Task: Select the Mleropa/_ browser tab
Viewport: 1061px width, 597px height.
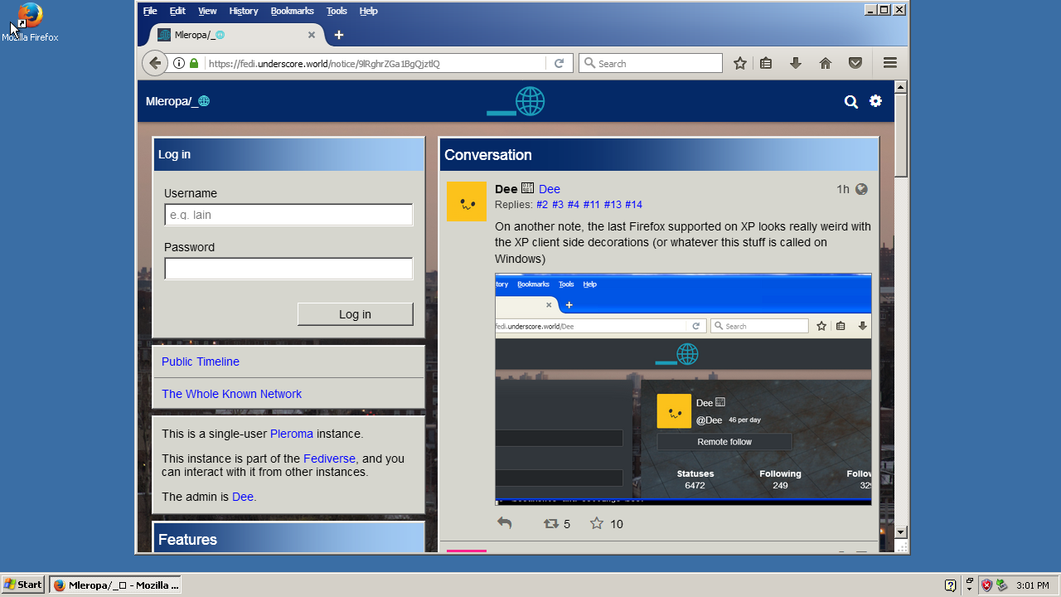Action: (235, 35)
